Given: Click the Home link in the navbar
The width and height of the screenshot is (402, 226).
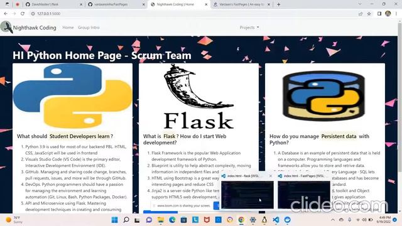Looking at the screenshot, I should pos(68,28).
